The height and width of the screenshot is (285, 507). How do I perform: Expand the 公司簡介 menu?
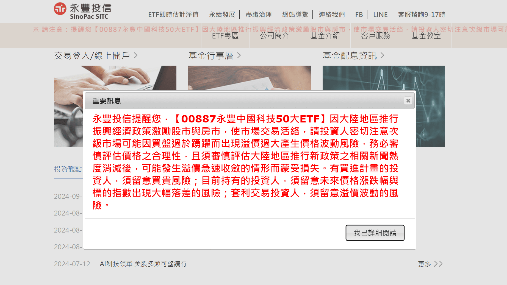[x=275, y=36]
